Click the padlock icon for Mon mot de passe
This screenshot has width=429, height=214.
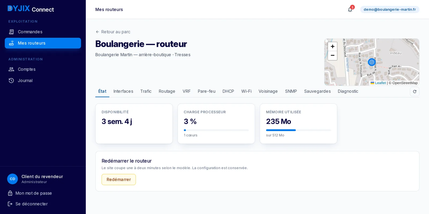click(10, 193)
